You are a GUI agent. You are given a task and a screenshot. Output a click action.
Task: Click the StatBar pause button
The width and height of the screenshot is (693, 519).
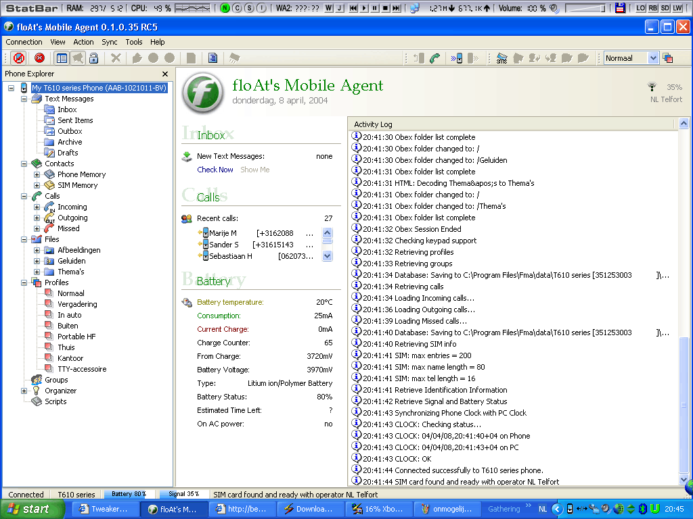(375, 8)
